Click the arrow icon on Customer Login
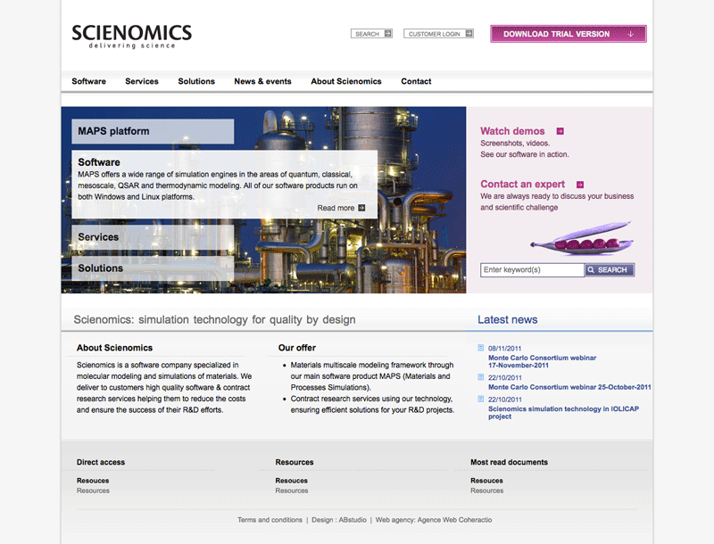Viewport: 714px width, 544px height. point(469,34)
